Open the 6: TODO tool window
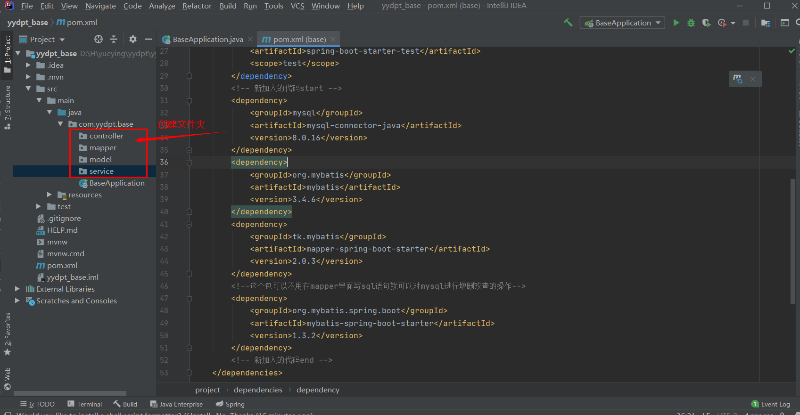Viewport: 800px width, 415px height. click(x=38, y=404)
